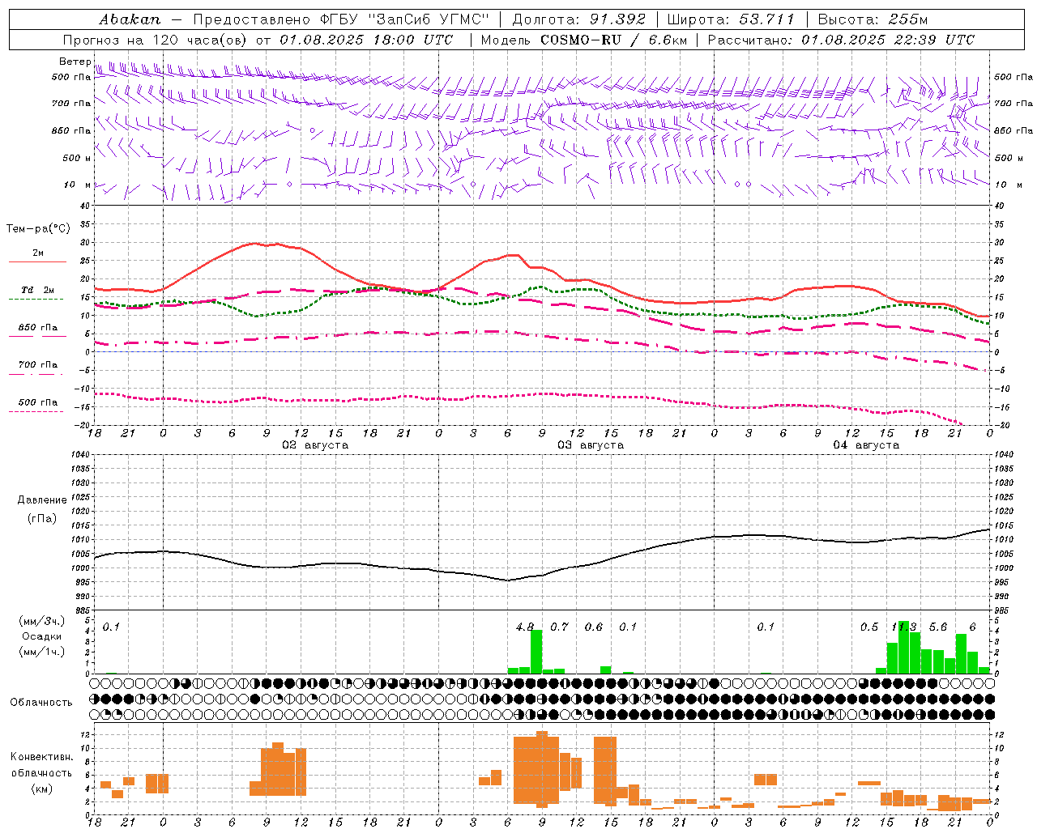Click the '0.5' precipitation total value
The height and width of the screenshot is (829, 1037).
(869, 627)
